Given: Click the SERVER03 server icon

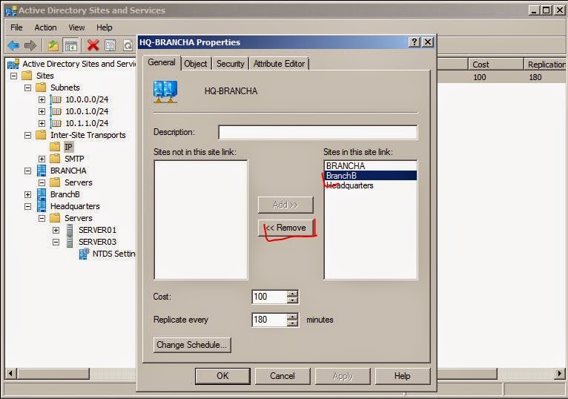Looking at the screenshot, I should [x=70, y=242].
